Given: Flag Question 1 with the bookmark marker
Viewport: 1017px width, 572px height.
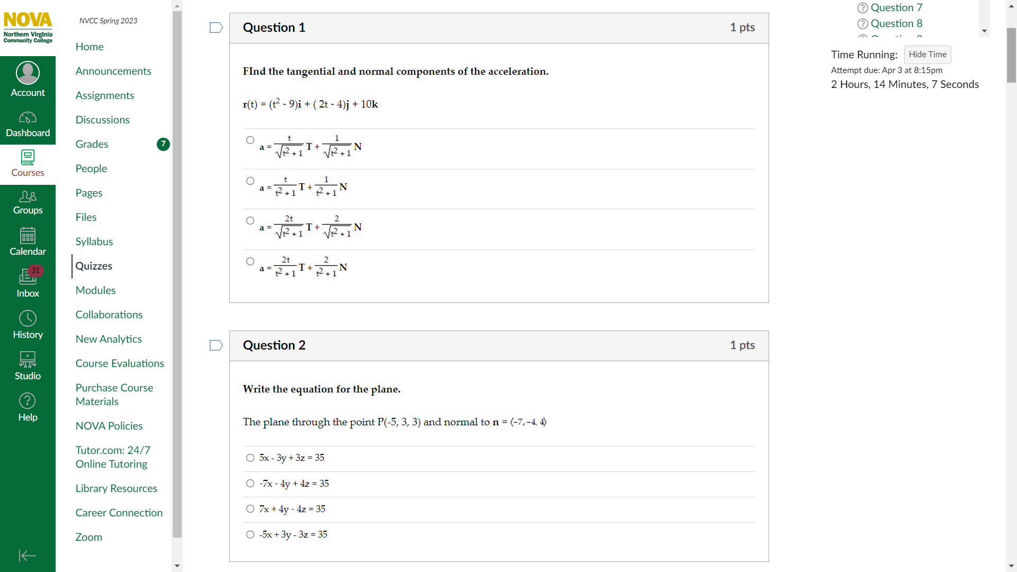Looking at the screenshot, I should [216, 28].
